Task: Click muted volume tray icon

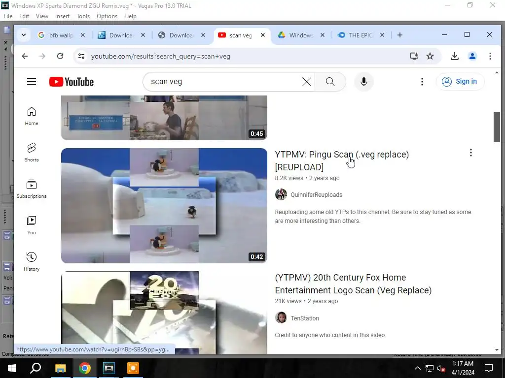Action: coord(441,369)
